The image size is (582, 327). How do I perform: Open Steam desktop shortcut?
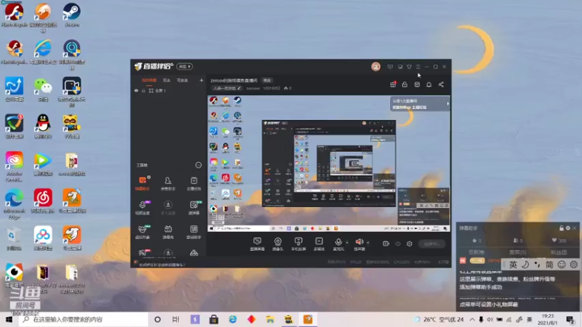click(71, 15)
